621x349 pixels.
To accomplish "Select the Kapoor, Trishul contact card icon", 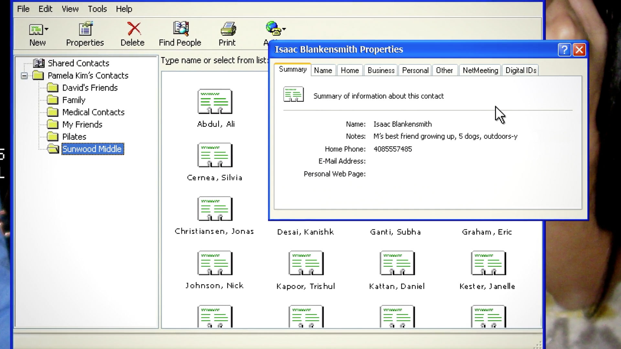I will [x=306, y=263].
